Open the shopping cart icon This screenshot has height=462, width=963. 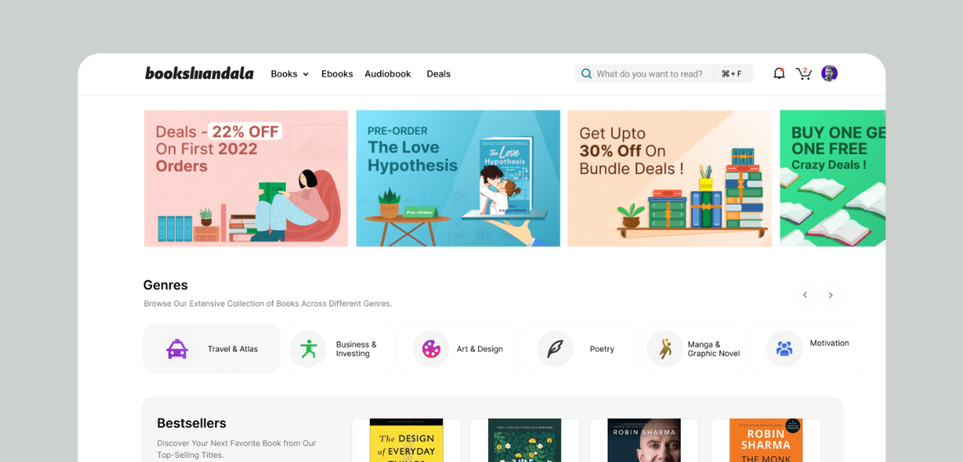pos(804,73)
